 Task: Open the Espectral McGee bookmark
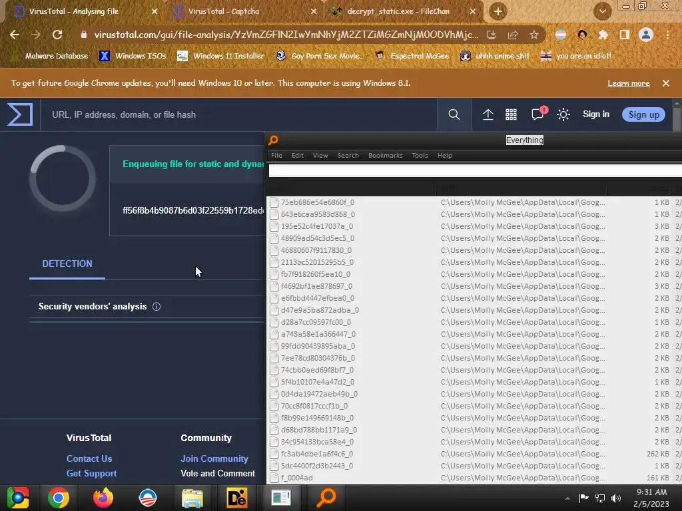(x=412, y=56)
